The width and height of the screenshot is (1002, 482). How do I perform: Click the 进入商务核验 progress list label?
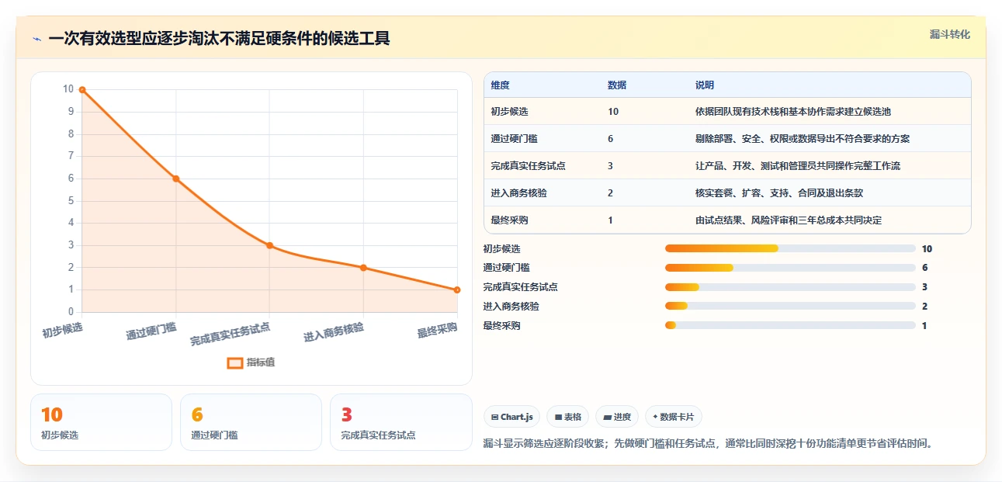511,307
